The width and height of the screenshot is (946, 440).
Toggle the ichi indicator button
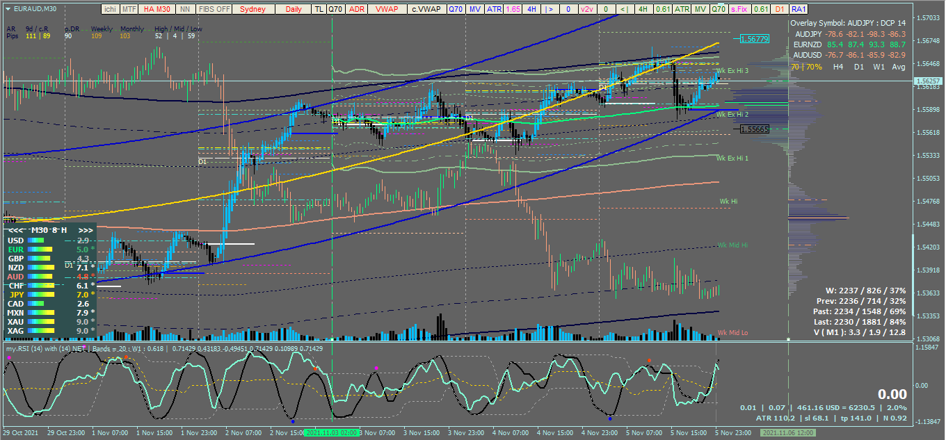[110, 9]
